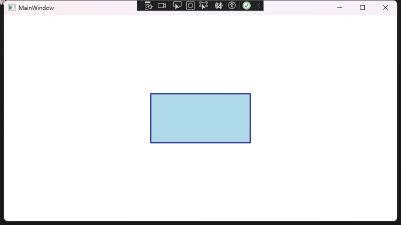Toggle the Display Layout Adorners button

click(x=190, y=5)
